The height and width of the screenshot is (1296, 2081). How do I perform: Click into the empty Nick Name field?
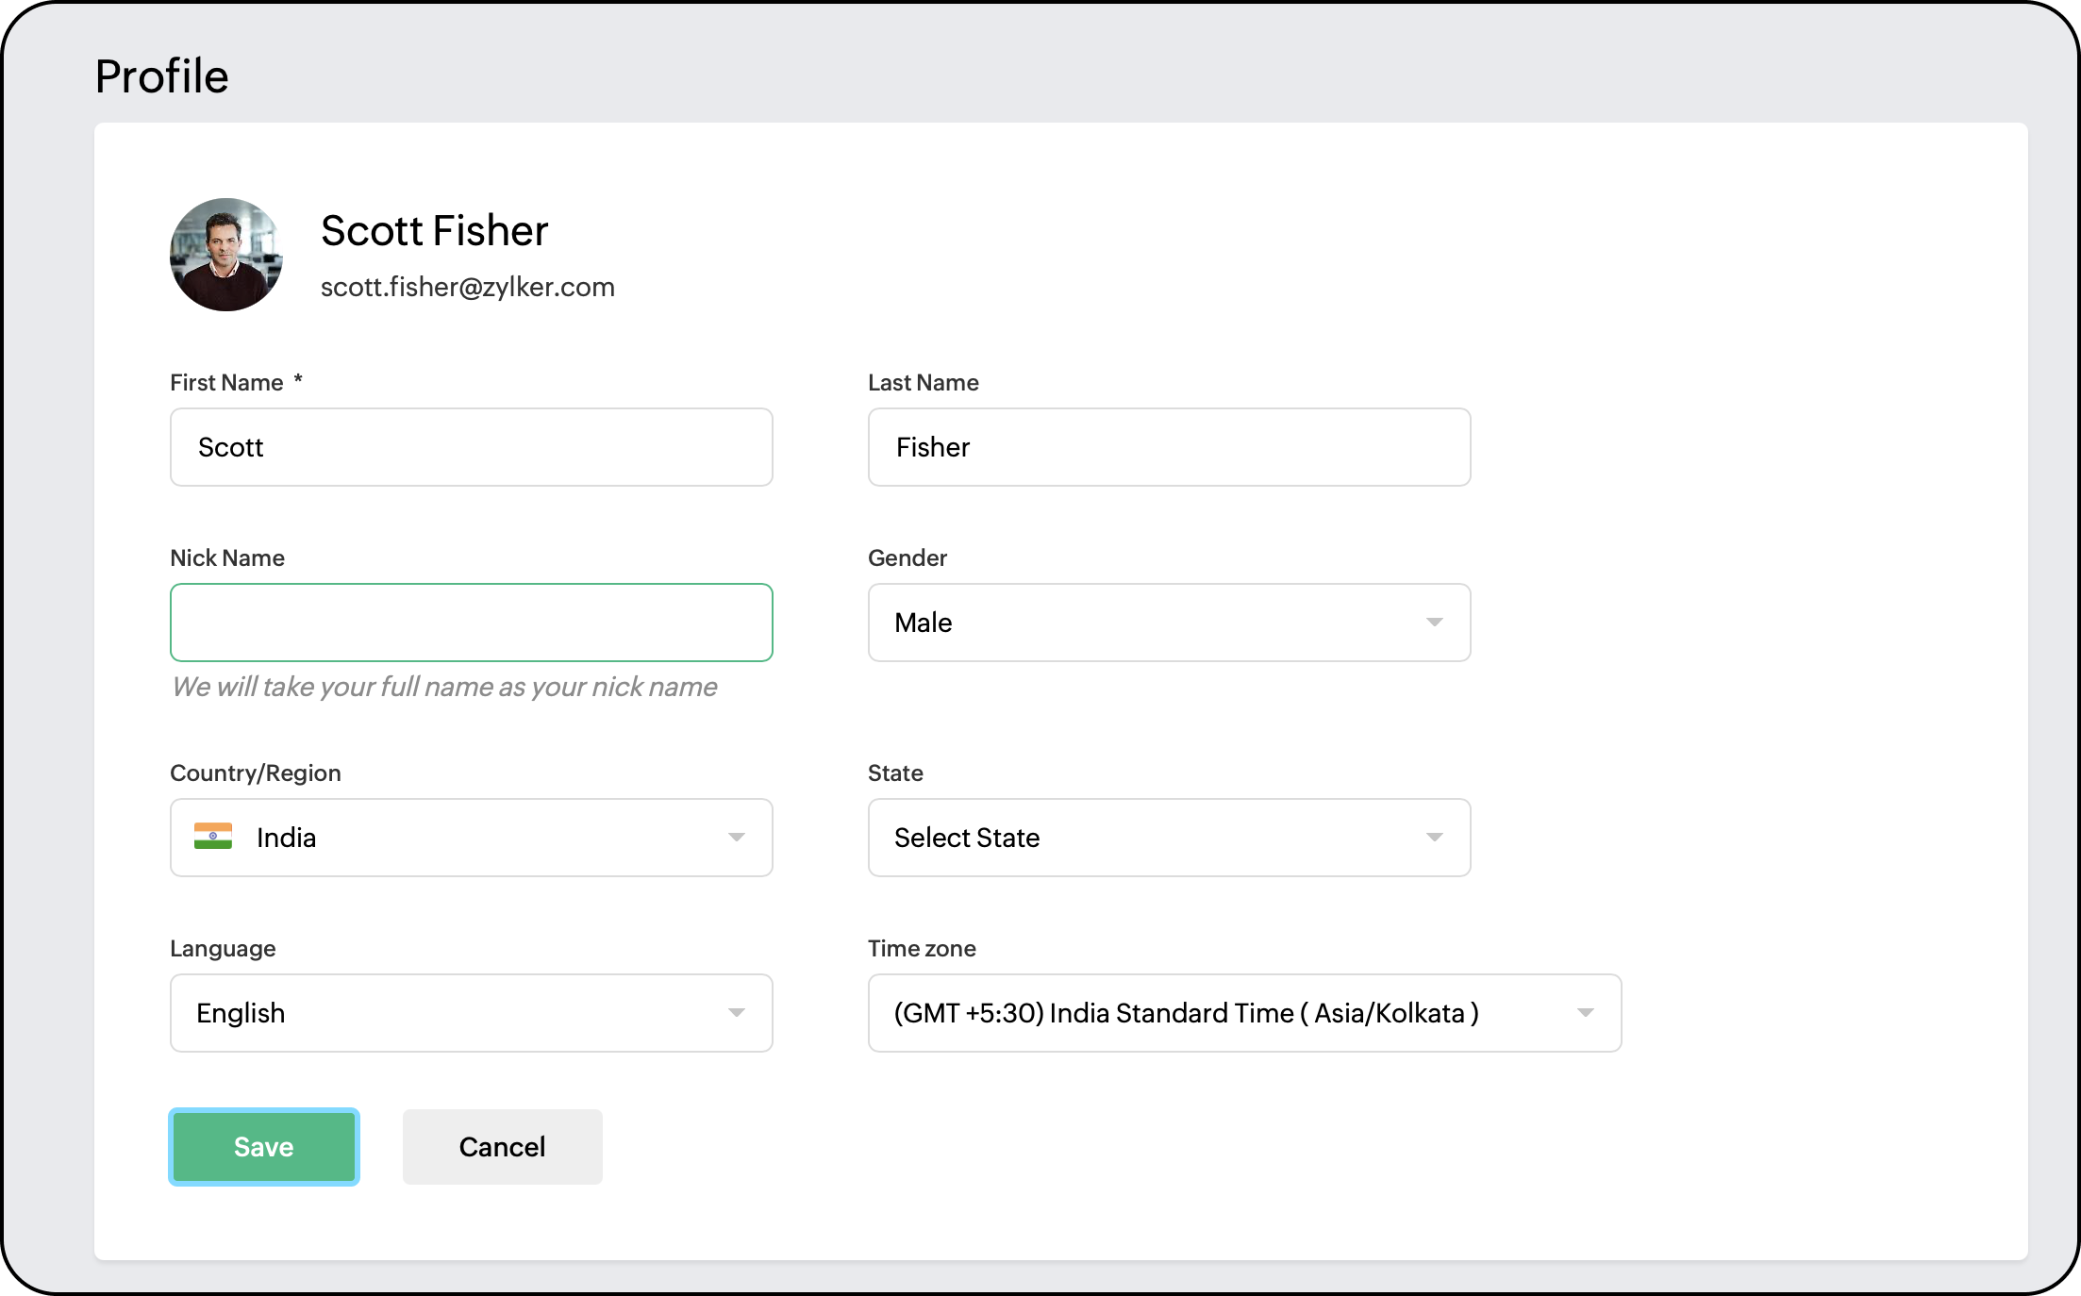[472, 623]
